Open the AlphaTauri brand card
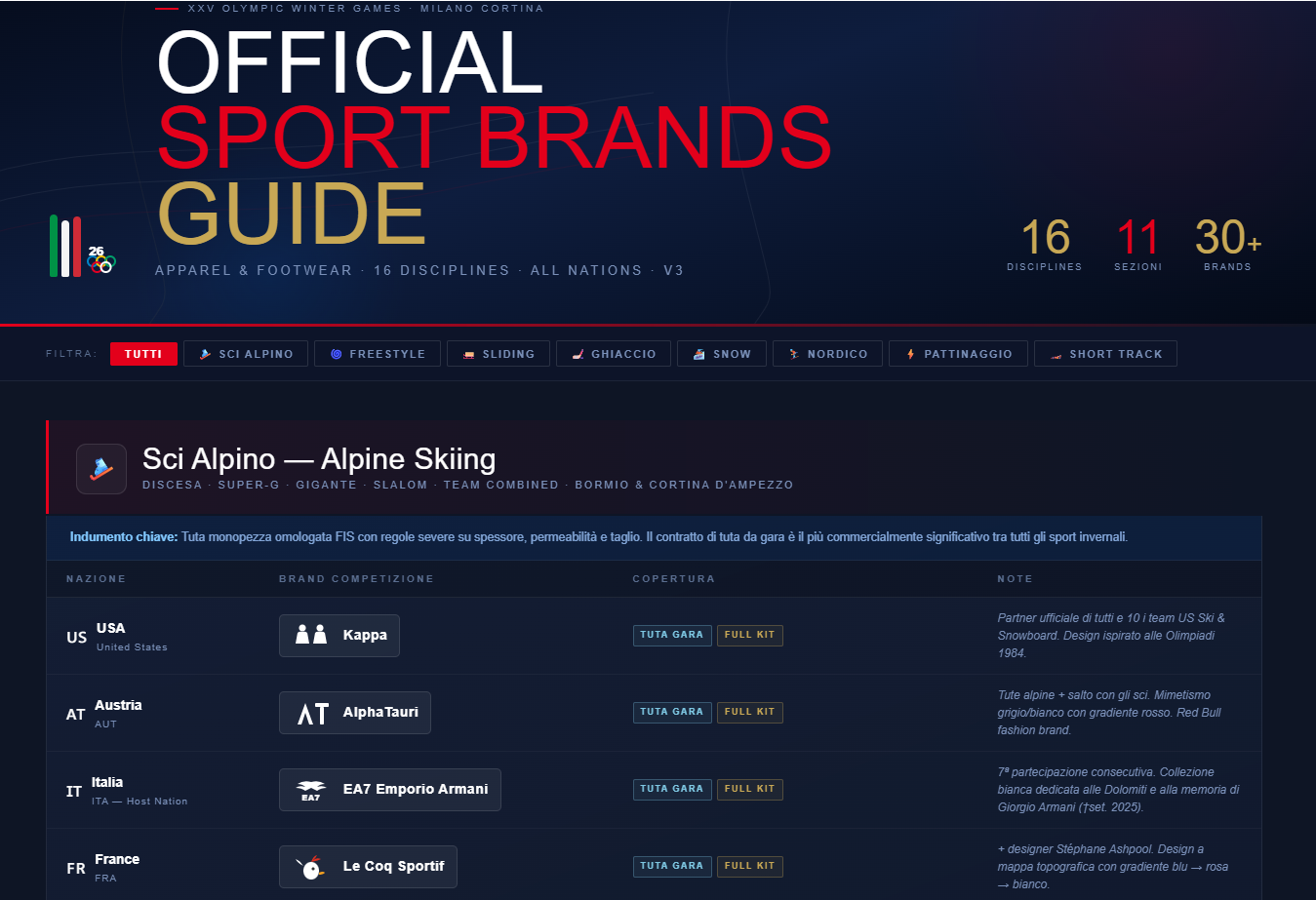This screenshot has height=900, width=1316. [x=355, y=713]
